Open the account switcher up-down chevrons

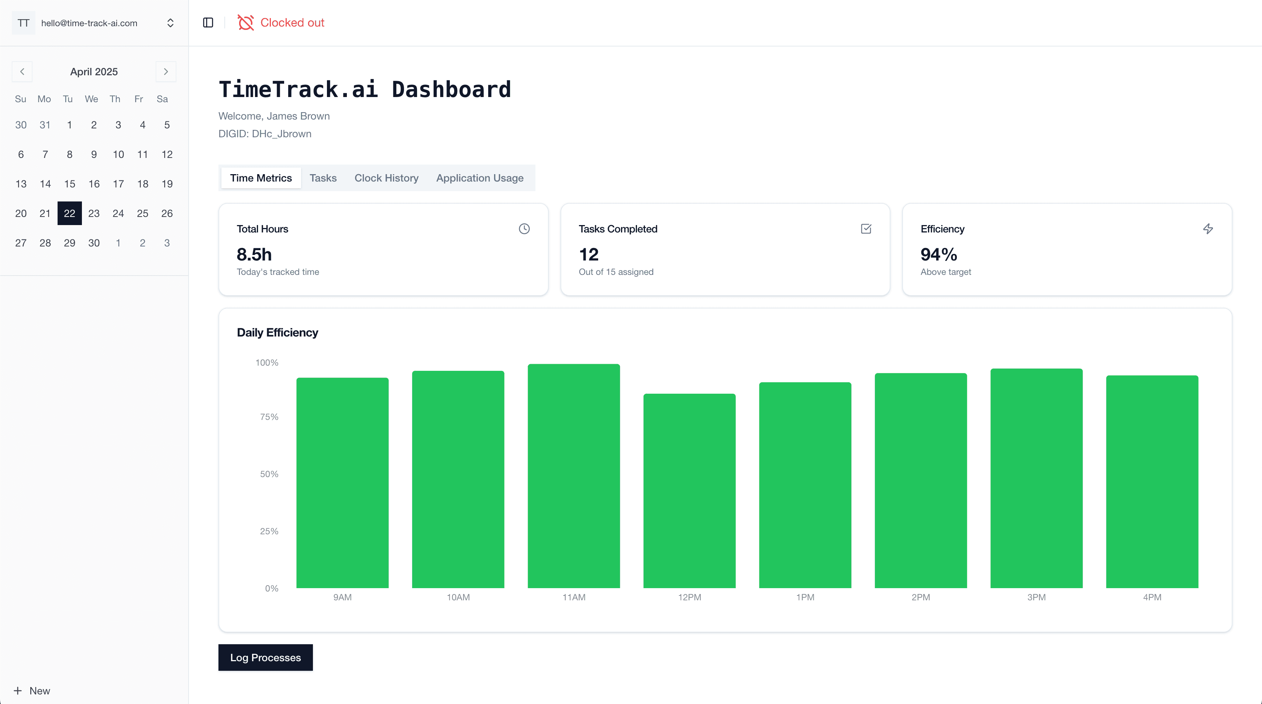click(170, 23)
